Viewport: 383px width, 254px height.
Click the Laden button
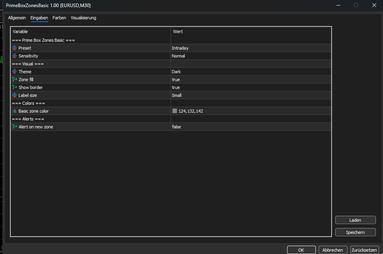coord(355,220)
